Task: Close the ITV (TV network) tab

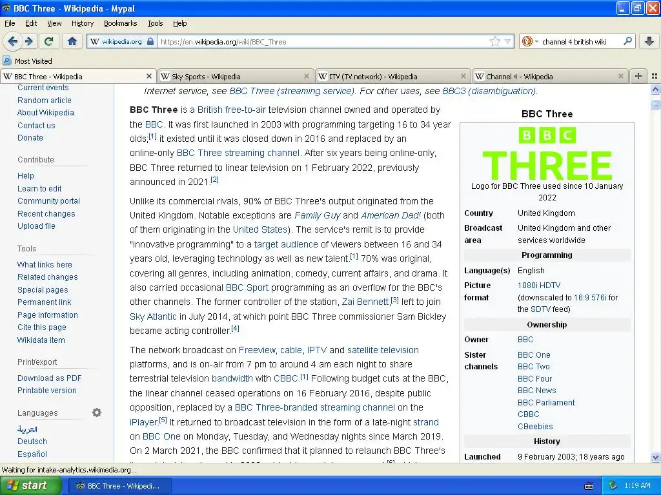Action: [x=463, y=76]
